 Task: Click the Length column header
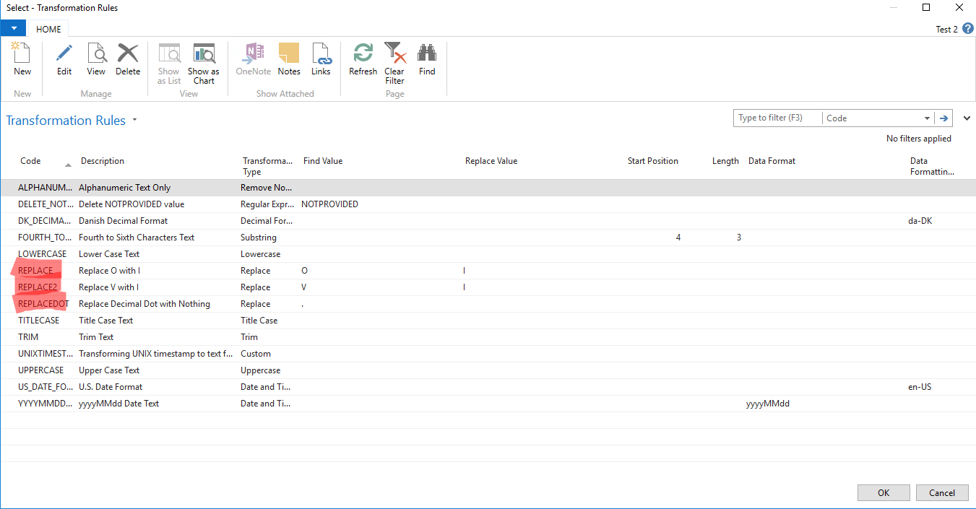click(725, 161)
